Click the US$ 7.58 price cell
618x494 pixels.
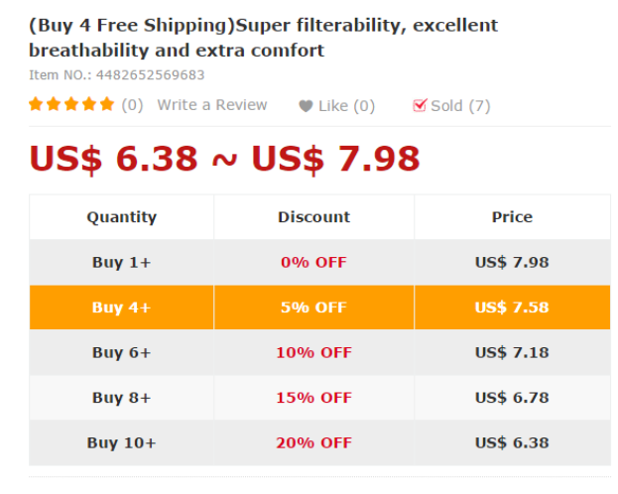(x=512, y=308)
